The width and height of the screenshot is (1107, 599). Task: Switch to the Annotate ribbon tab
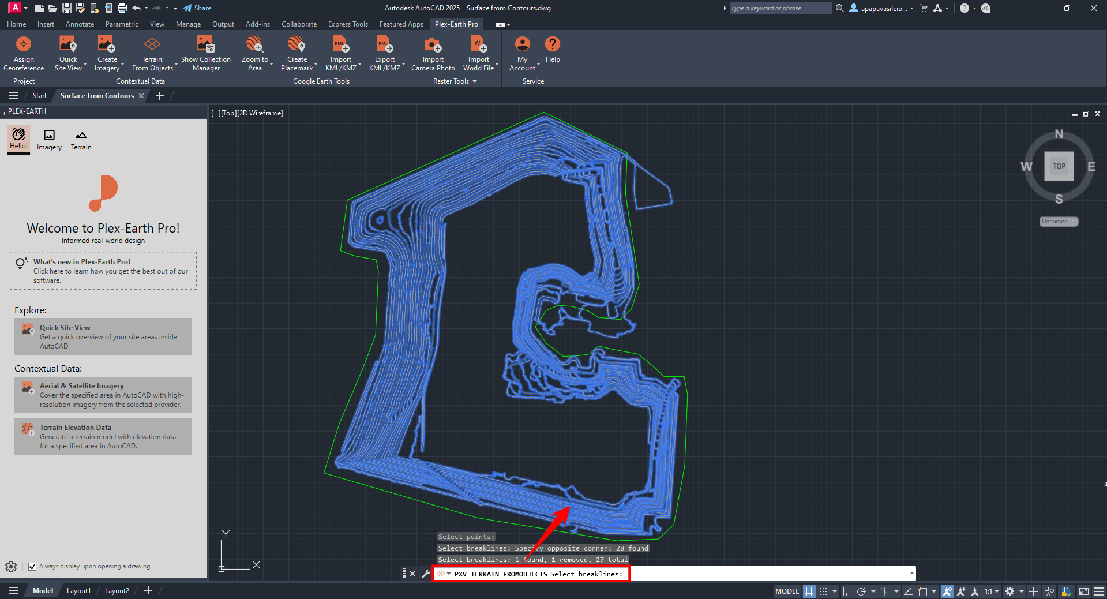pyautogui.click(x=80, y=24)
